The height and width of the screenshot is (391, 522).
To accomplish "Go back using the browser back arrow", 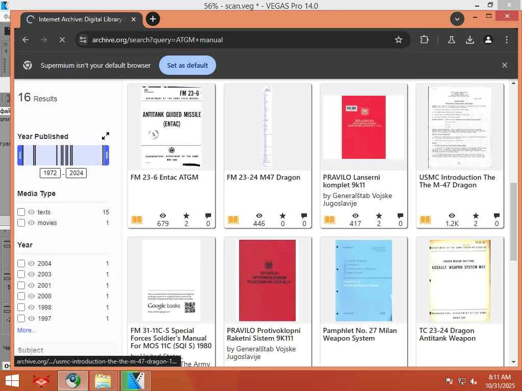I will coord(25,40).
